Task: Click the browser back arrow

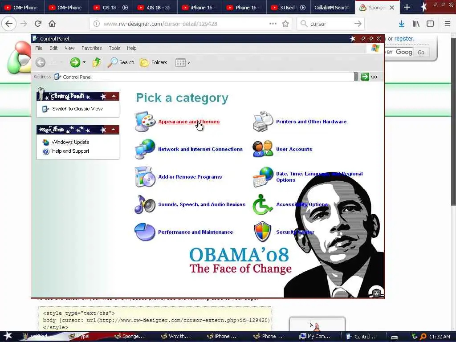Action: (x=9, y=24)
